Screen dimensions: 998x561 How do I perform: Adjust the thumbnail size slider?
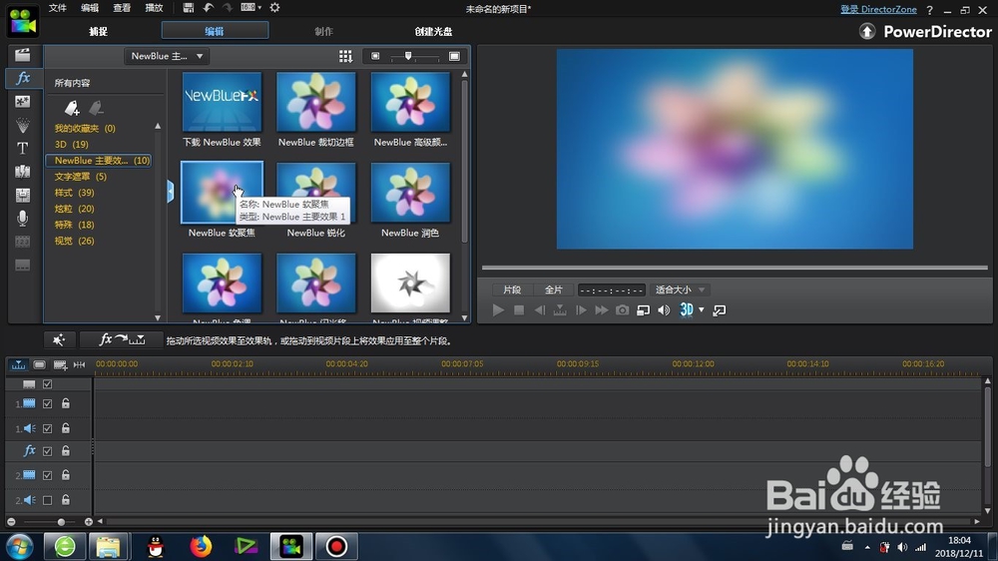pyautogui.click(x=408, y=57)
